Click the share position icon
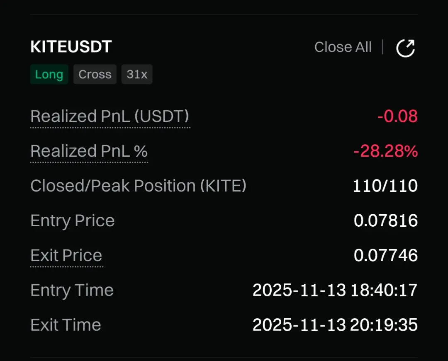 [x=405, y=48]
